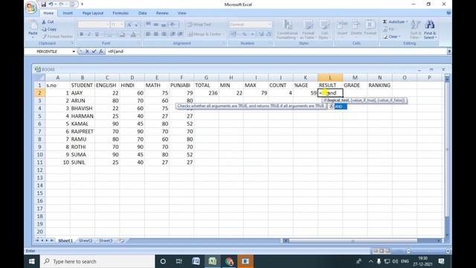Click the taskbar search box
The width and height of the screenshot is (476, 268).
click(x=97, y=261)
